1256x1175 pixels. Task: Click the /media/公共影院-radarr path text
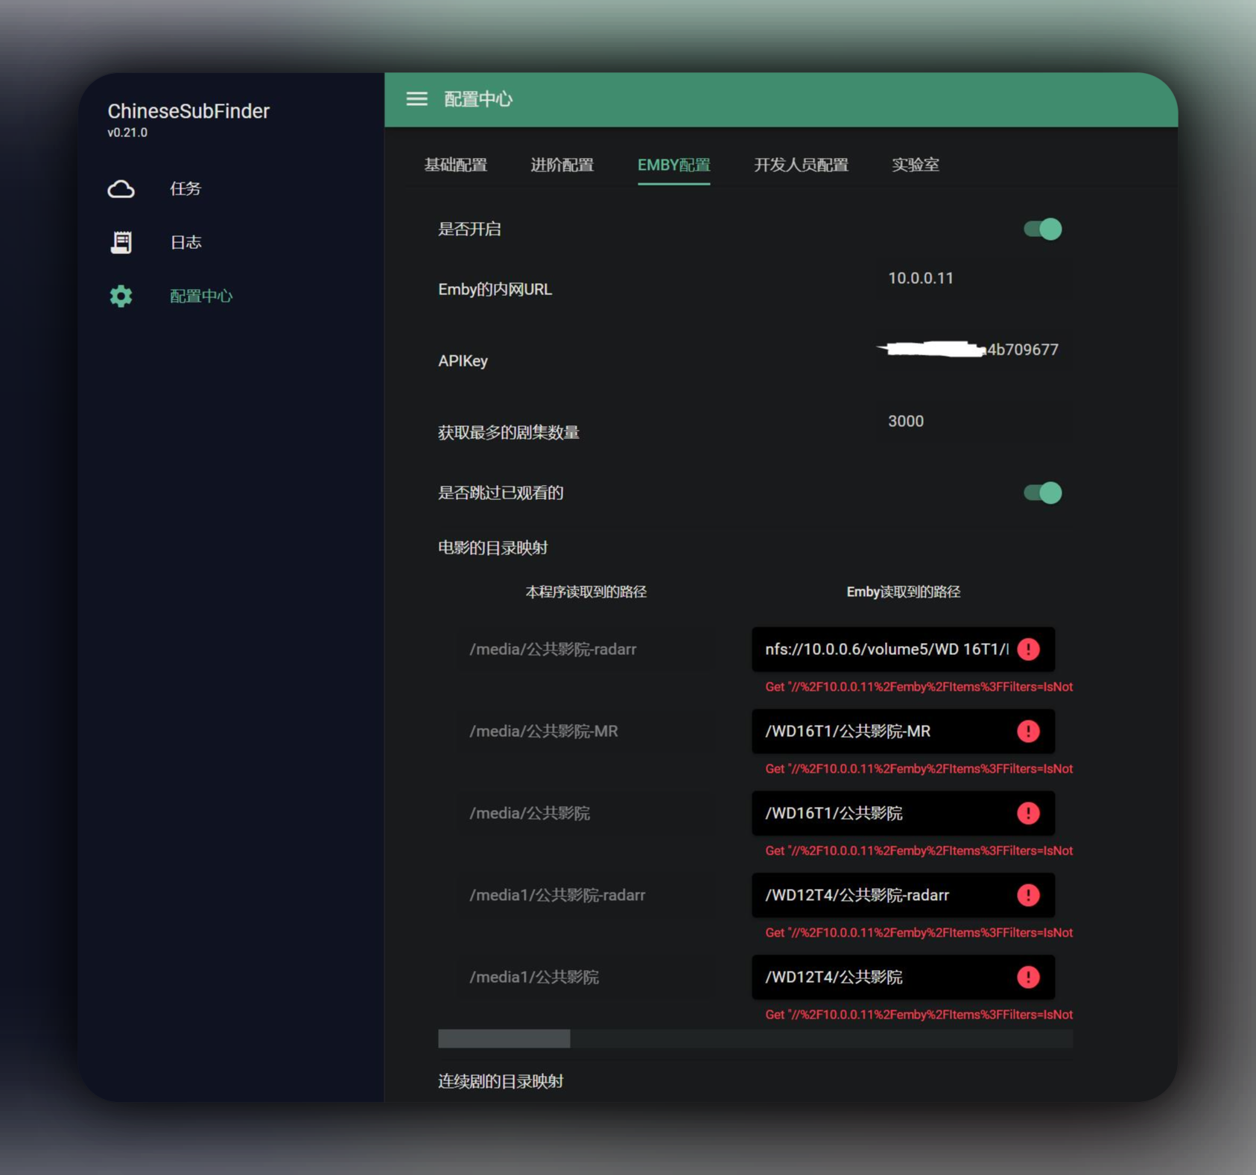553,649
